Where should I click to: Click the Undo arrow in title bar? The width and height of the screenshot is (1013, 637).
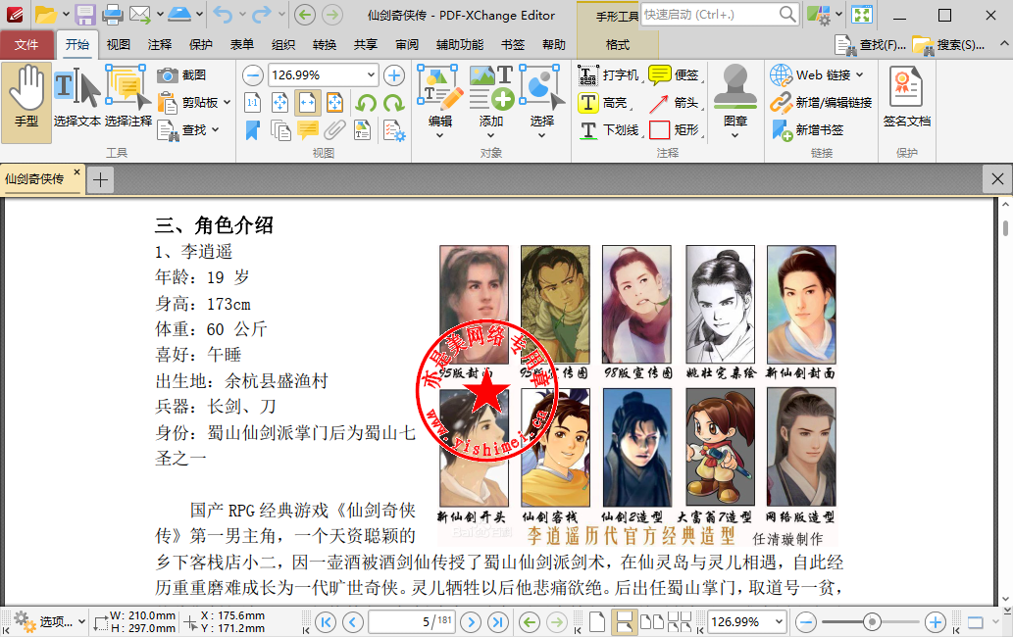(x=223, y=14)
